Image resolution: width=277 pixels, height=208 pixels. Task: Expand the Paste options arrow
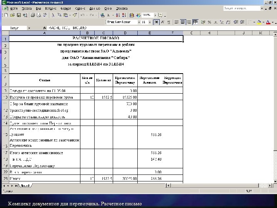pyautogui.click(x=70, y=15)
